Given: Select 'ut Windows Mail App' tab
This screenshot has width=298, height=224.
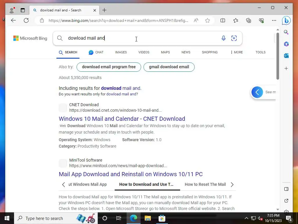Looking at the screenshot, I should [87, 184].
